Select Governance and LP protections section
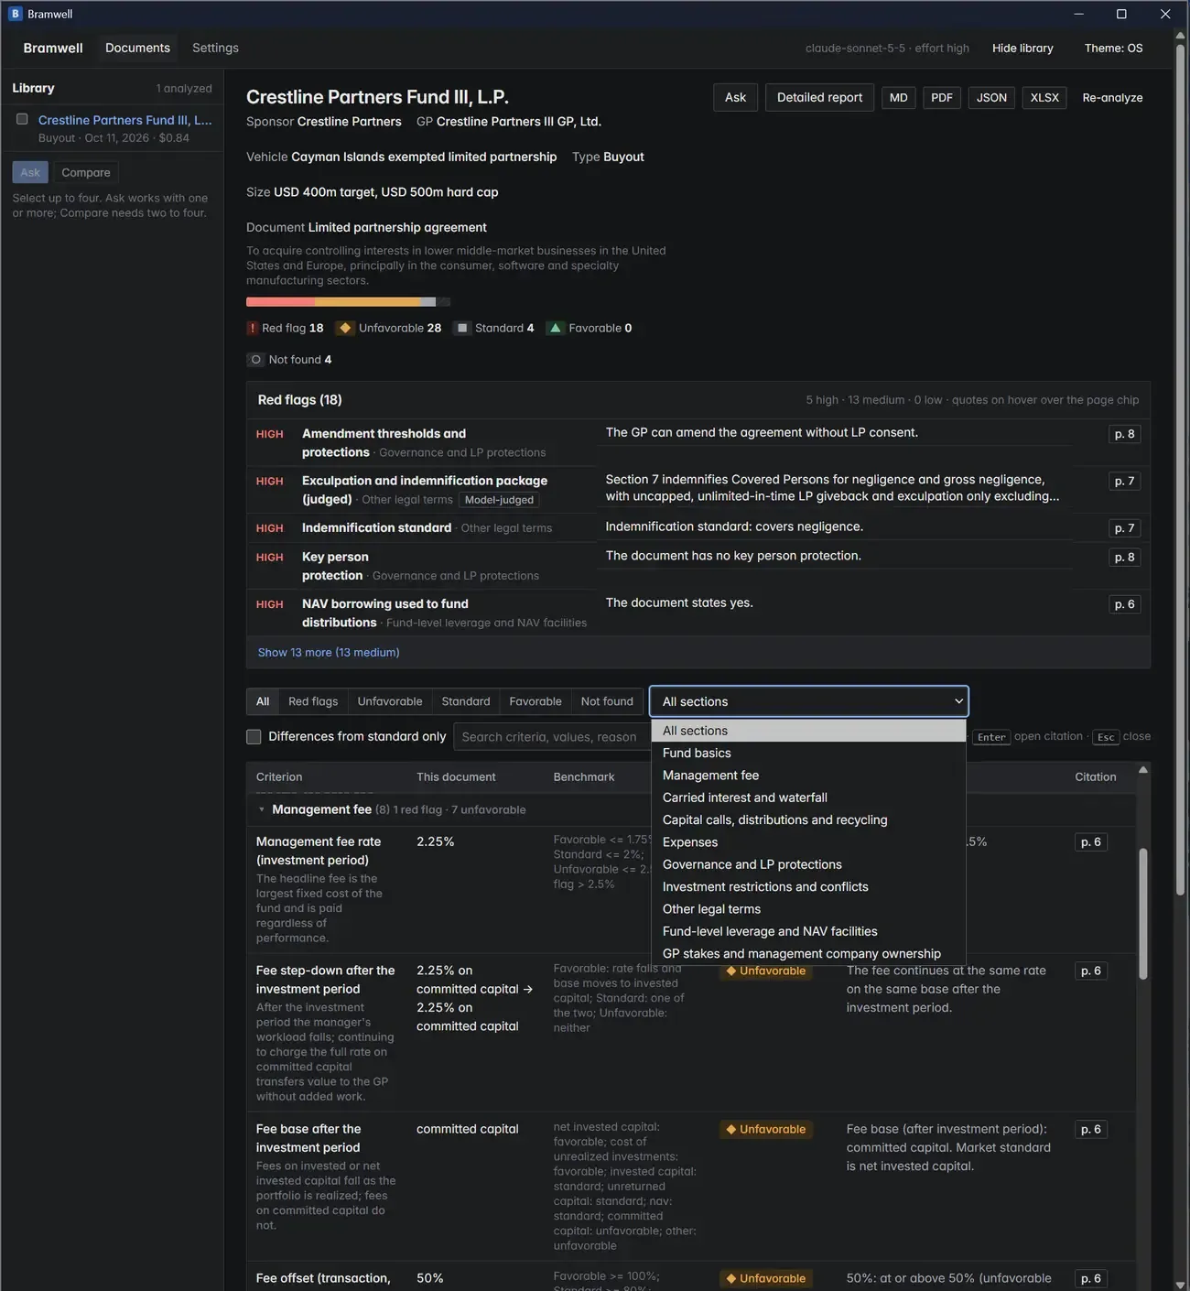 (809, 864)
